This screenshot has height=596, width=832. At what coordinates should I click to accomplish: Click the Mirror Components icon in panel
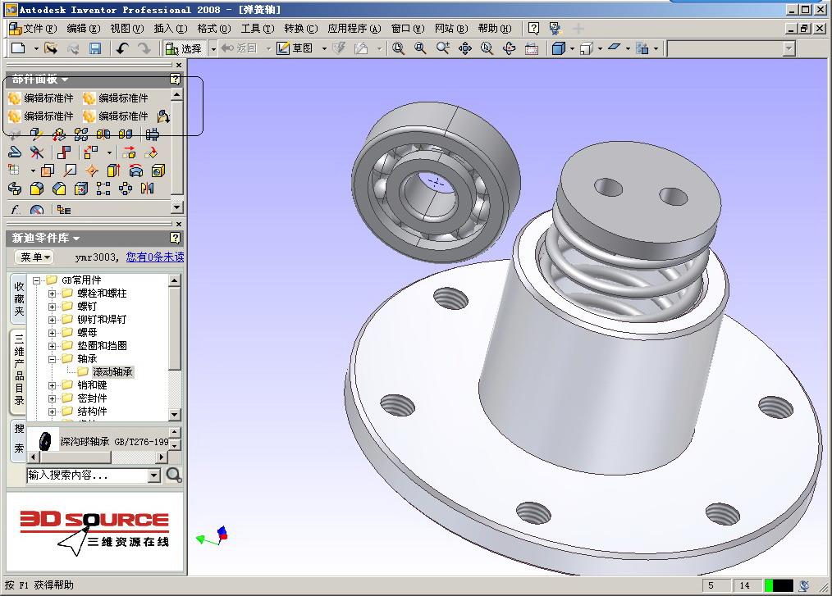tap(103, 134)
